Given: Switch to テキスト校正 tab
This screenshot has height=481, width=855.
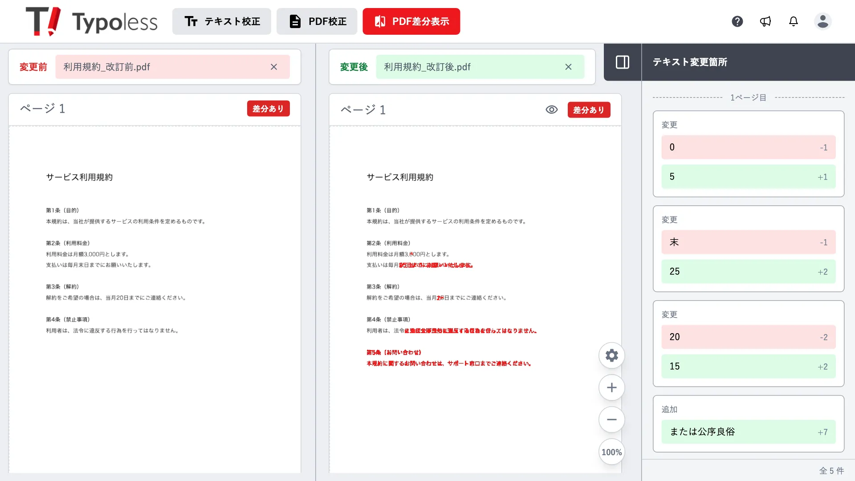Looking at the screenshot, I should [222, 21].
